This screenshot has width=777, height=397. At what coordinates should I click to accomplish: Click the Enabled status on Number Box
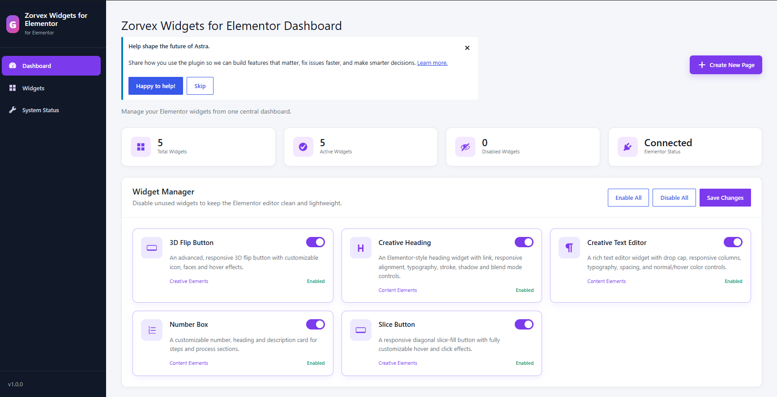tap(316, 363)
